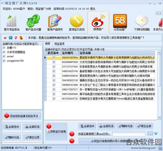
Task: Click left panel 全部选中 button
Action: (12, 127)
